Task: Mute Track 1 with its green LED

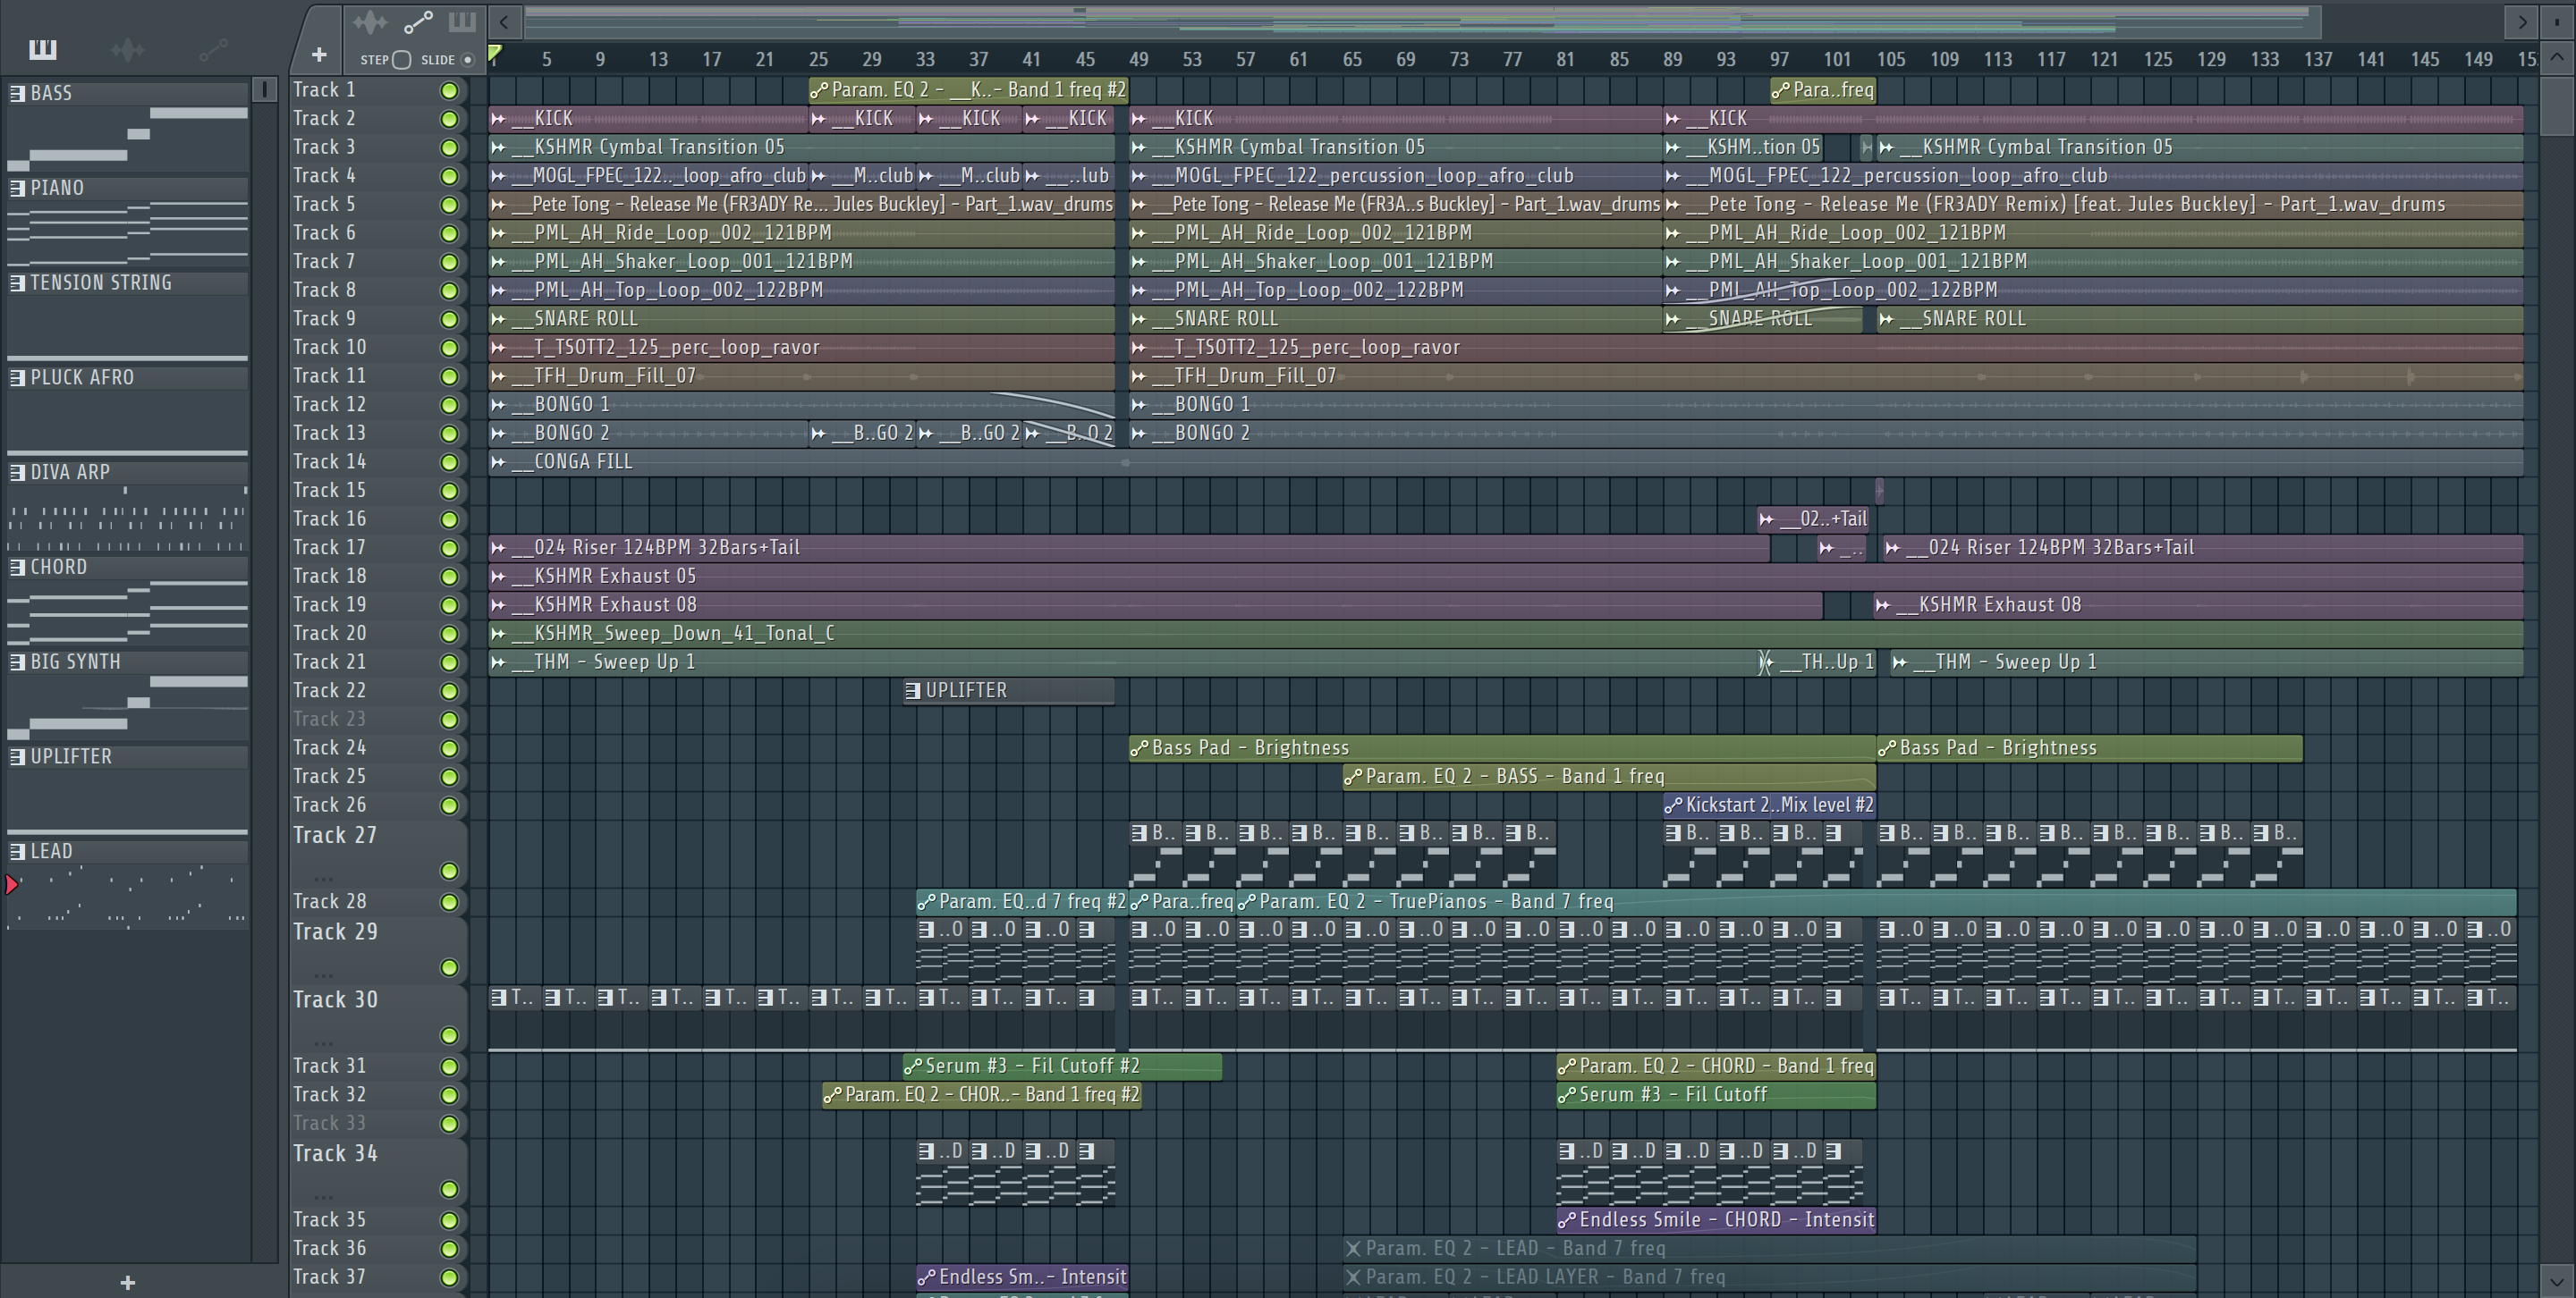Action: click(x=450, y=91)
